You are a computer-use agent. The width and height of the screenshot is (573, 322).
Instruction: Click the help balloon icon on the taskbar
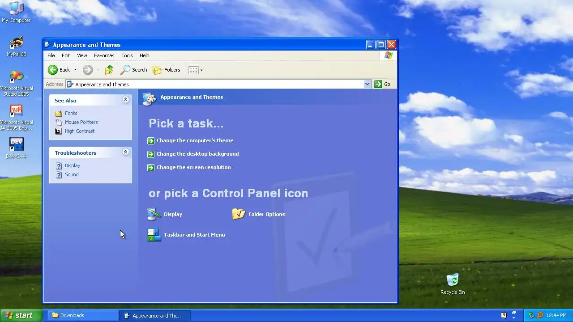504,315
